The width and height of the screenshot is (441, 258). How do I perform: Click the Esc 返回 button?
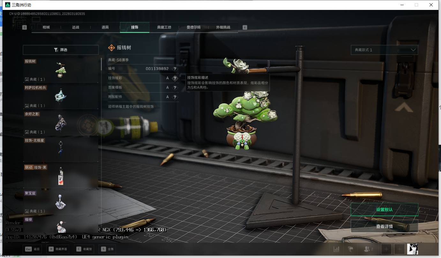(32, 249)
